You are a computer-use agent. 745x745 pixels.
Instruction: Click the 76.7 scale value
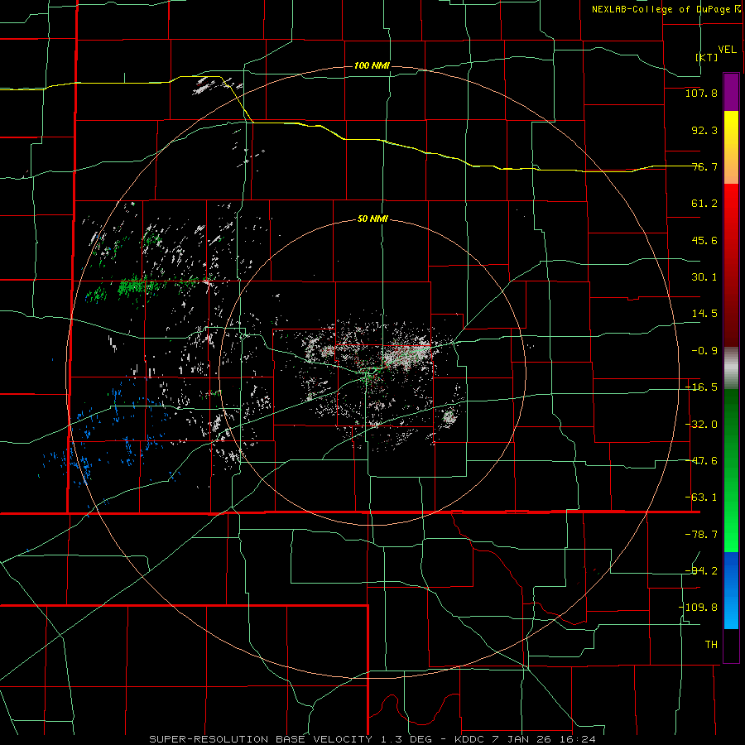(x=704, y=166)
